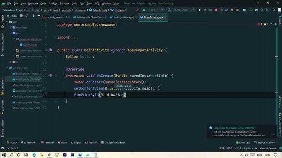Click the Make Project hammer icon
282x158 pixels.
137,10
